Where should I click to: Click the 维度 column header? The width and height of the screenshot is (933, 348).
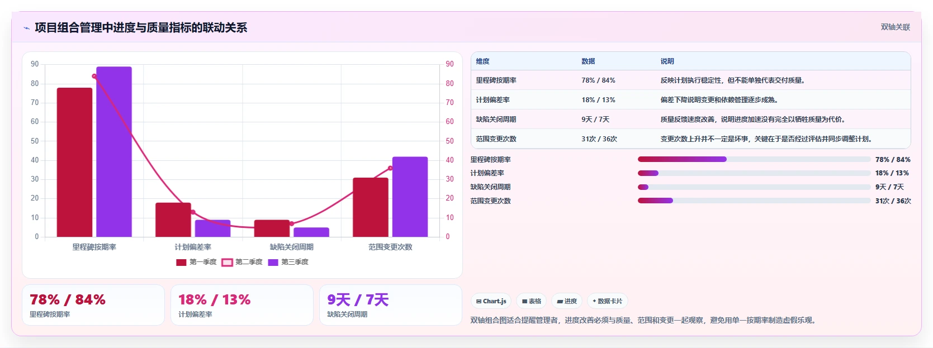point(482,61)
